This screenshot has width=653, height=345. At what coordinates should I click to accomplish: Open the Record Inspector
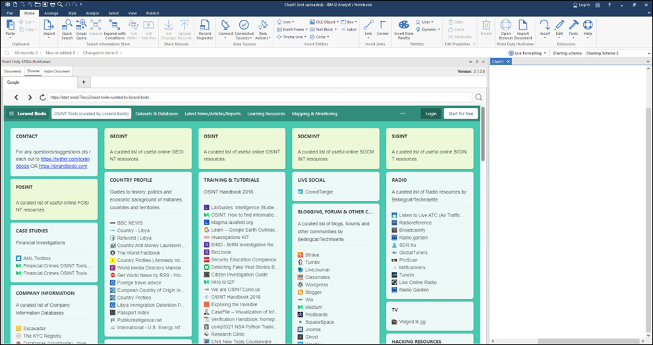click(x=204, y=29)
